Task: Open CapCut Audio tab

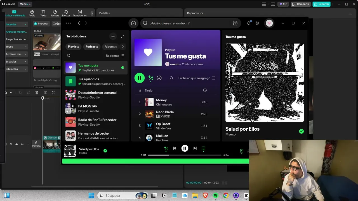Action: [x=32, y=13]
